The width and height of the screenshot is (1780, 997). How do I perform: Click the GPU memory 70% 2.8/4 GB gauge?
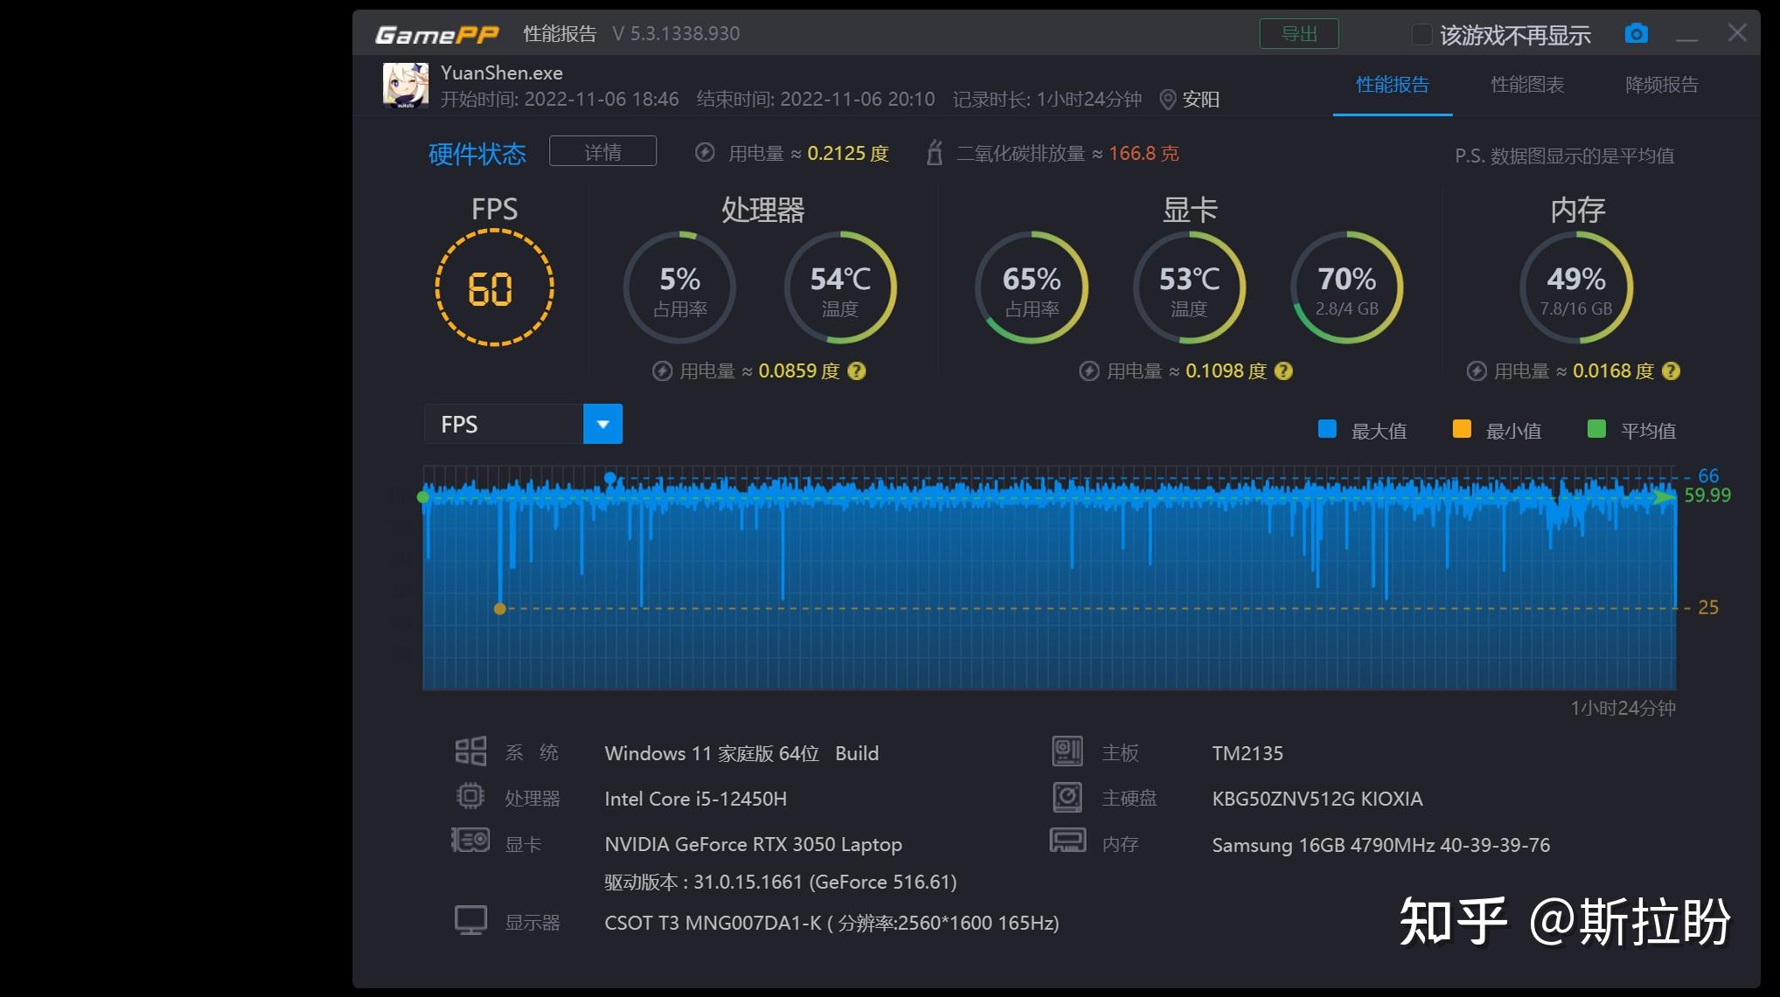(1346, 287)
